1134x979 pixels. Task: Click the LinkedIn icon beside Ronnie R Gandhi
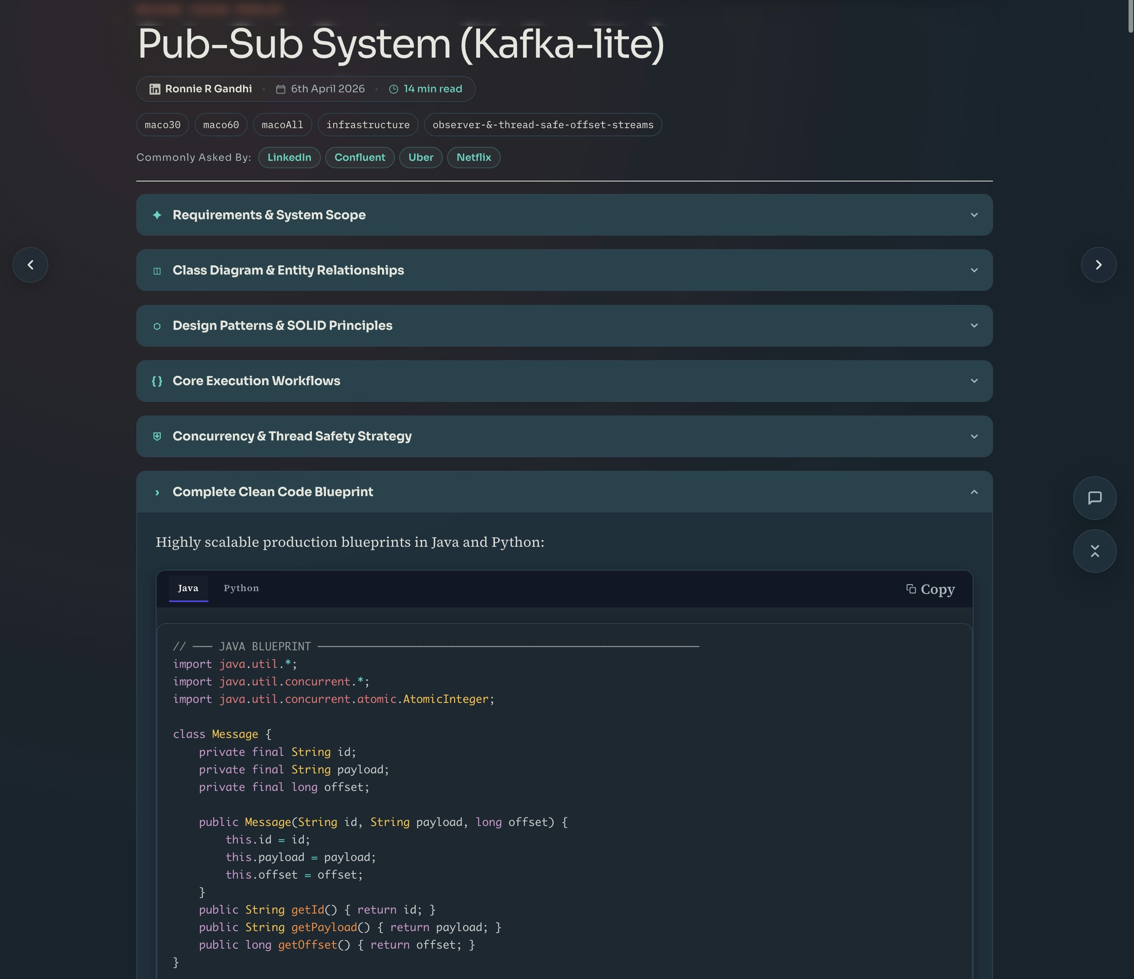[155, 89]
